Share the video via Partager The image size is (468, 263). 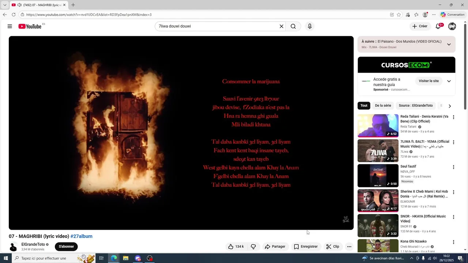pos(275,247)
